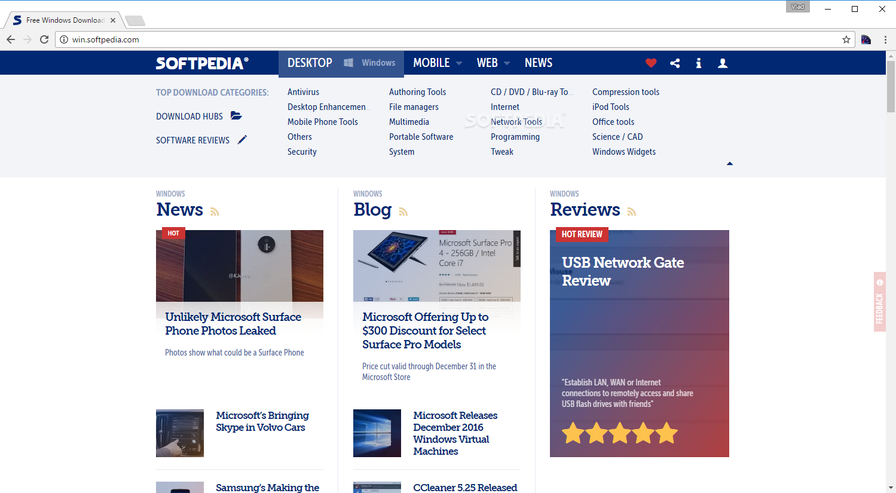896x493 pixels.
Task: Click the five-star rating on the hot review
Action: pos(620,433)
